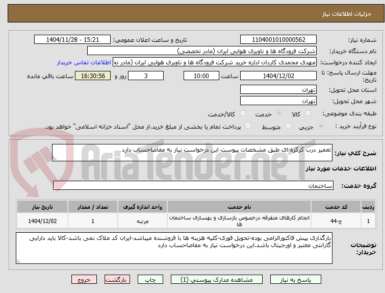Click the ساعت field showing 10:00
The image size is (385, 293).
point(201,76)
